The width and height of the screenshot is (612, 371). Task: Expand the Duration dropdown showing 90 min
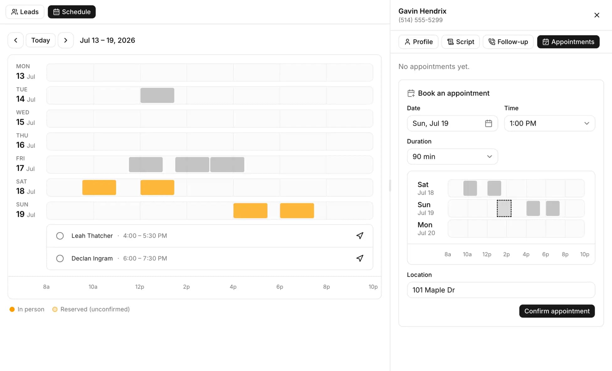tap(452, 157)
